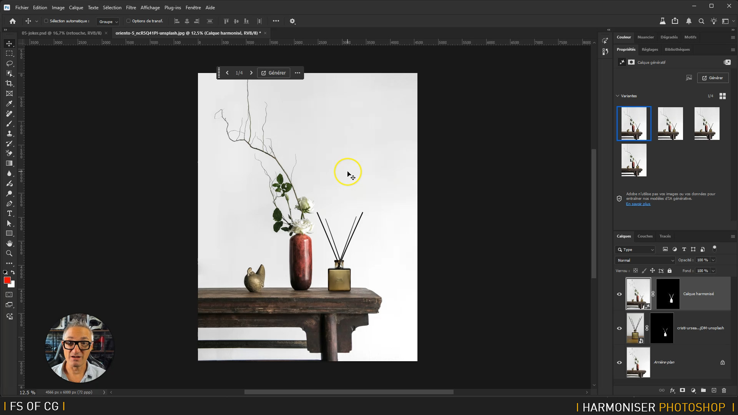Enable Sélection automatique checkbox
This screenshot has height=415, width=738.
(46, 21)
